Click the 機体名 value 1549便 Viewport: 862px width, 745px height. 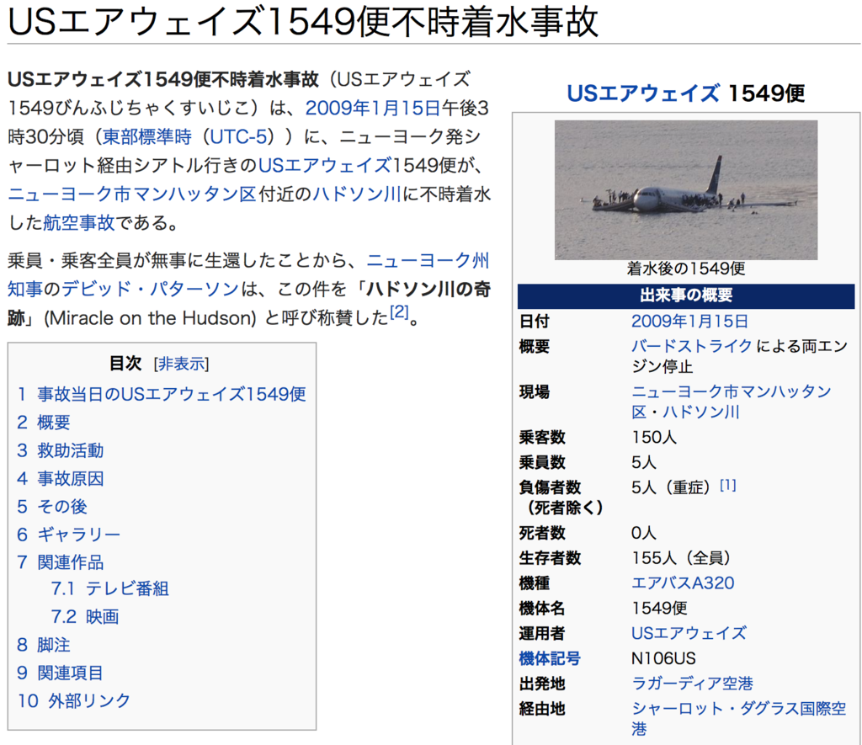(659, 608)
